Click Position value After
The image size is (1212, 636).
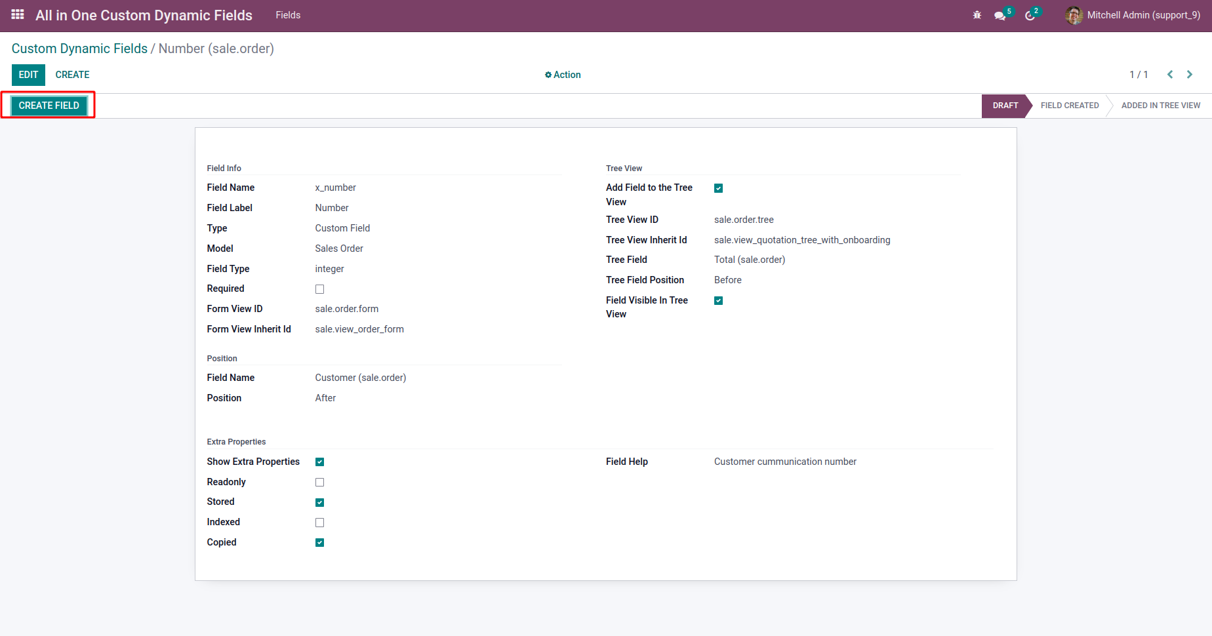(325, 398)
